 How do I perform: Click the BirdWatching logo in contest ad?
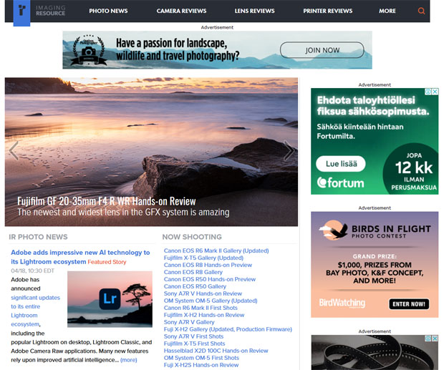coord(342,303)
